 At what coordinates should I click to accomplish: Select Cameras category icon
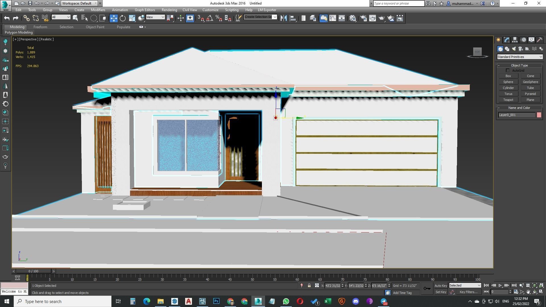tap(521, 49)
